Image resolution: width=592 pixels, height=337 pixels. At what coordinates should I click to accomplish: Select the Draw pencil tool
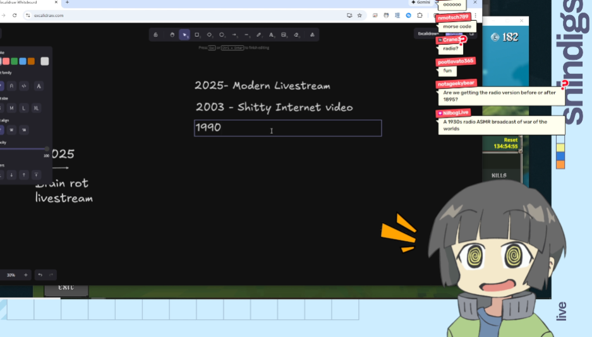pos(259,35)
